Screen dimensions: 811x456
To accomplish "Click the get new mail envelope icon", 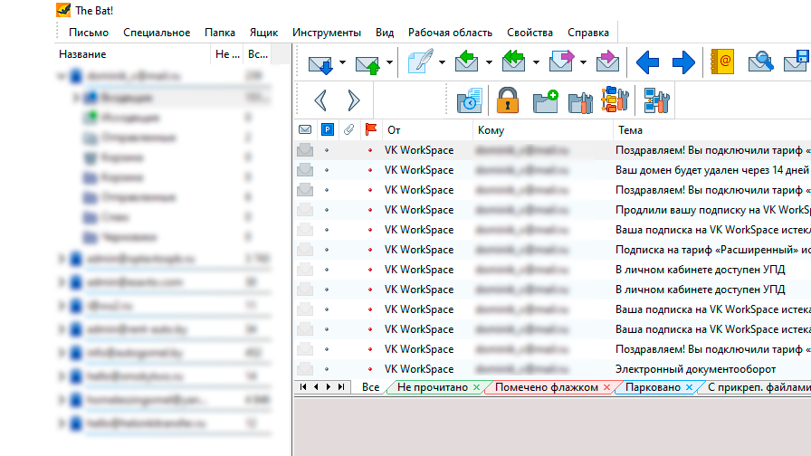I will coord(320,62).
